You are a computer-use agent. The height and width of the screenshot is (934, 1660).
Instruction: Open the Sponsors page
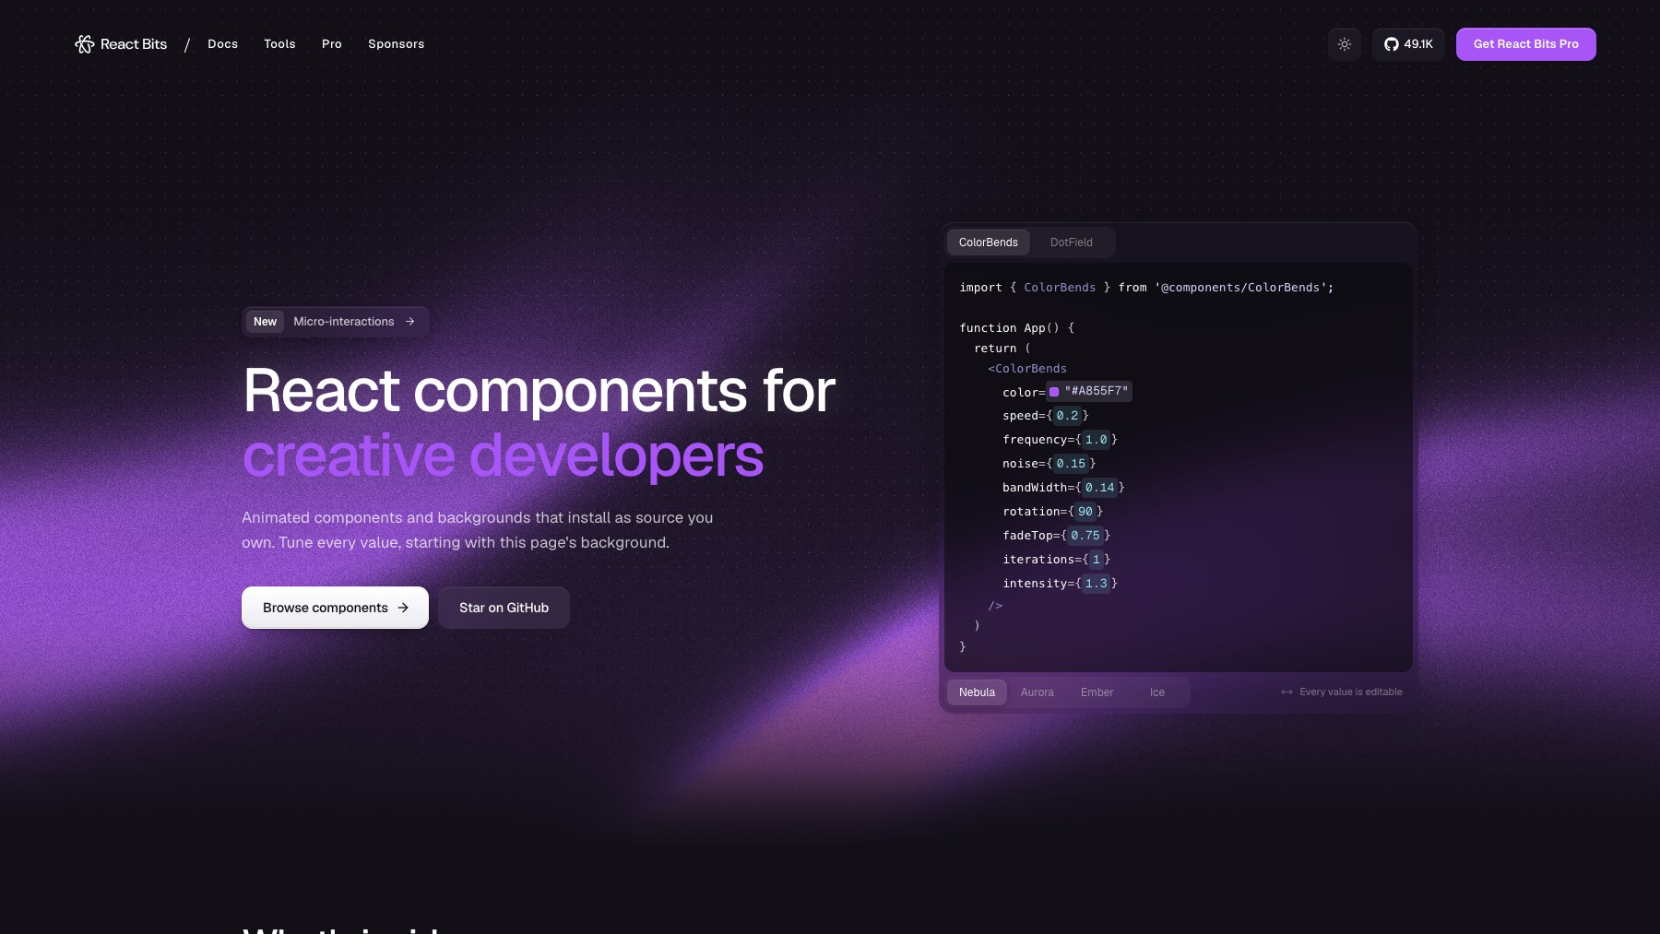pyautogui.click(x=397, y=44)
